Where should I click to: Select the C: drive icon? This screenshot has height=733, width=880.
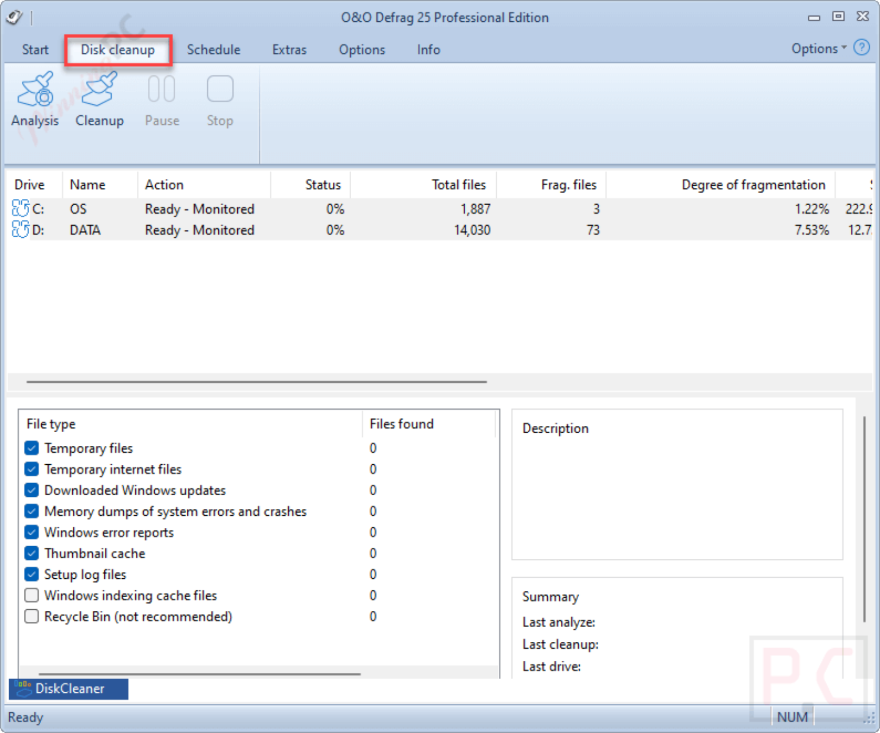(x=21, y=208)
